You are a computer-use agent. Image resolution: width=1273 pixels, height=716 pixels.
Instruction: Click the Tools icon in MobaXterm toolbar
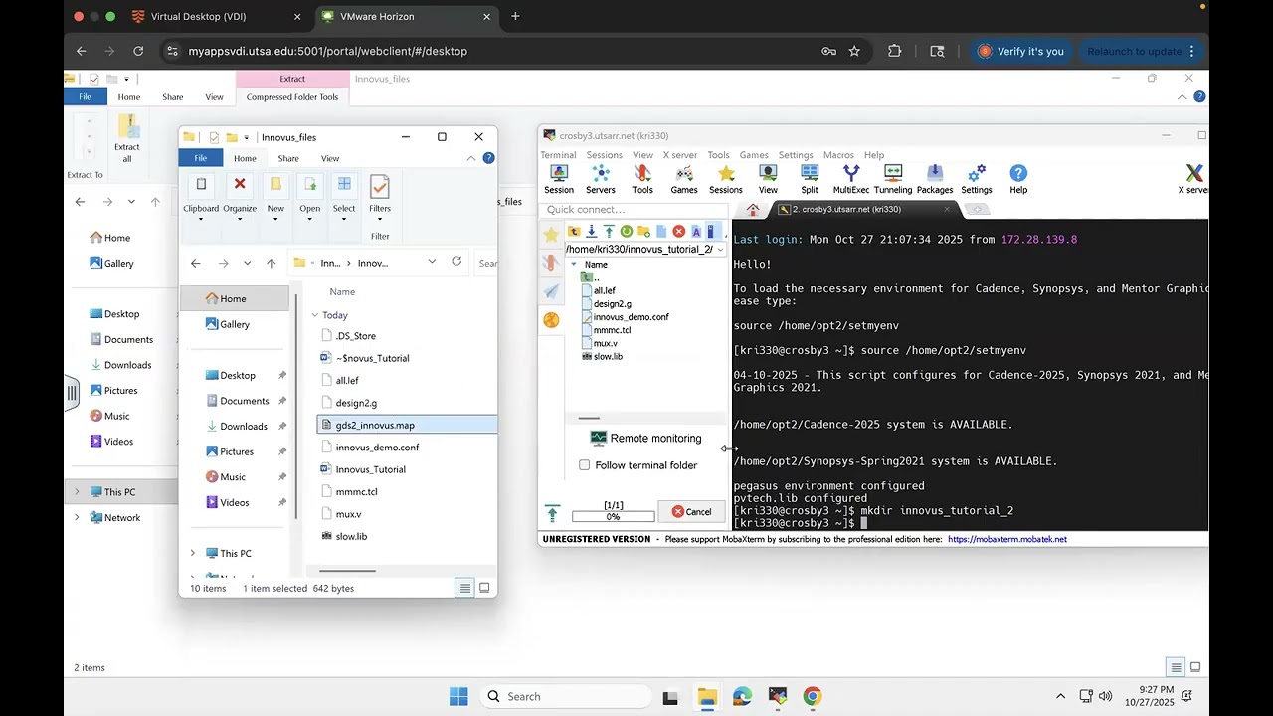(x=642, y=179)
